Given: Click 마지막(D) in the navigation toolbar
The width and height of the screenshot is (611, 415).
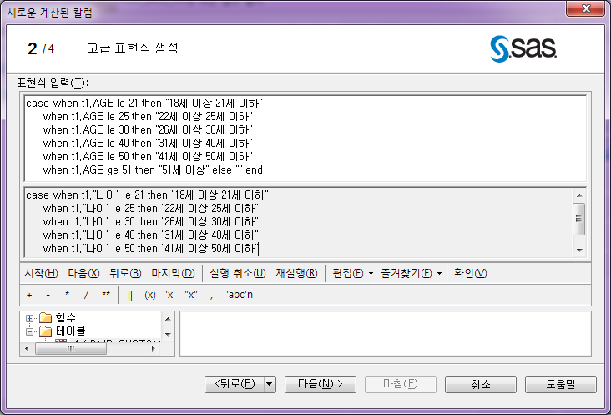Looking at the screenshot, I should click(x=173, y=273).
